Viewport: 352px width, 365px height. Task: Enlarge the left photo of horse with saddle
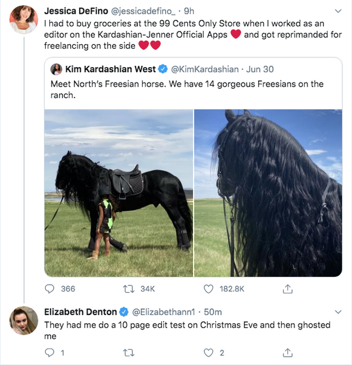point(118,193)
